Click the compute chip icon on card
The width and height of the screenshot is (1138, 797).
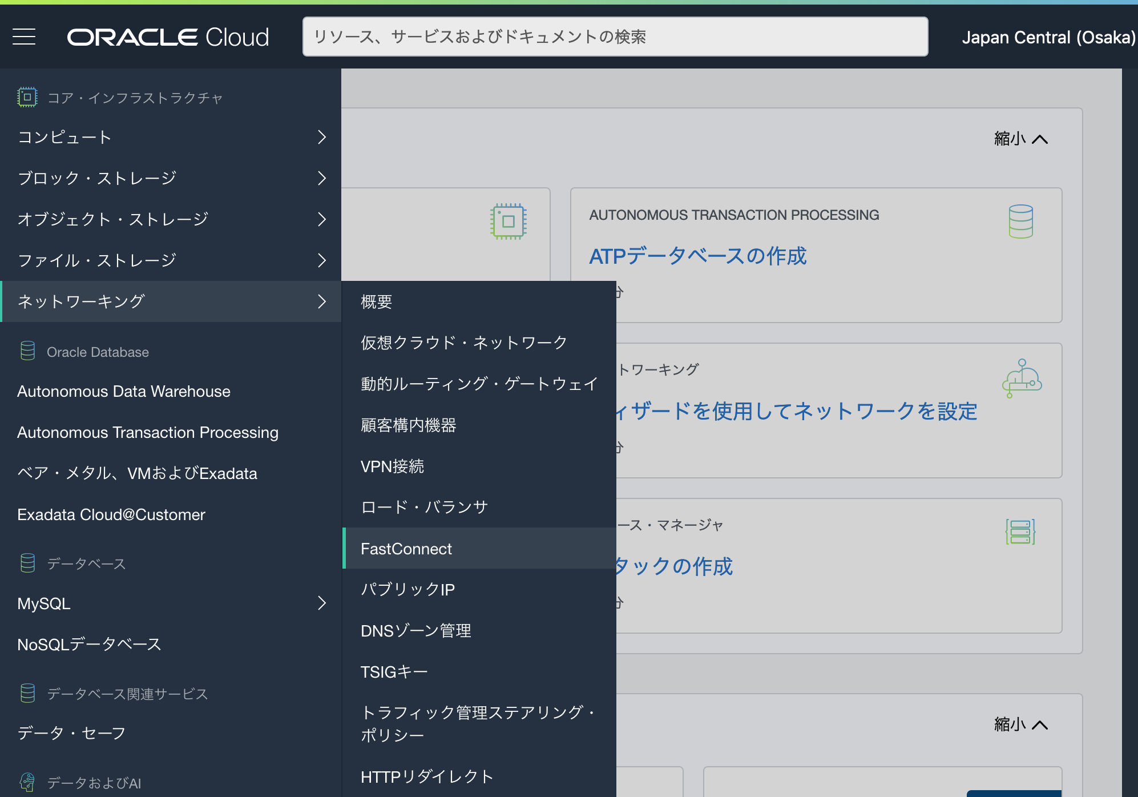pos(508,222)
